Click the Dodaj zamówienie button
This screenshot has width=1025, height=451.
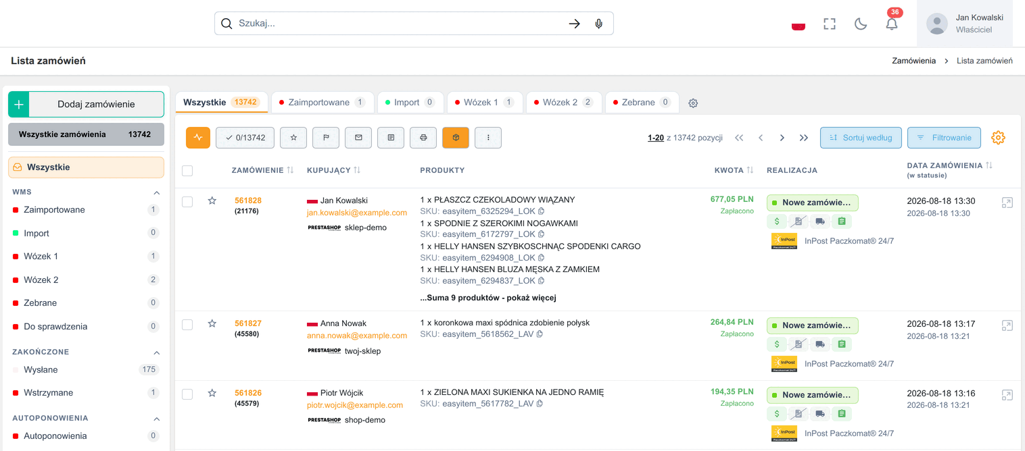(x=86, y=105)
